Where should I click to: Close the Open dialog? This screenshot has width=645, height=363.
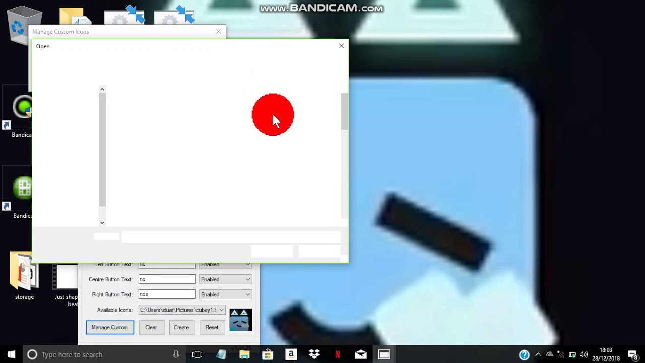[341, 46]
